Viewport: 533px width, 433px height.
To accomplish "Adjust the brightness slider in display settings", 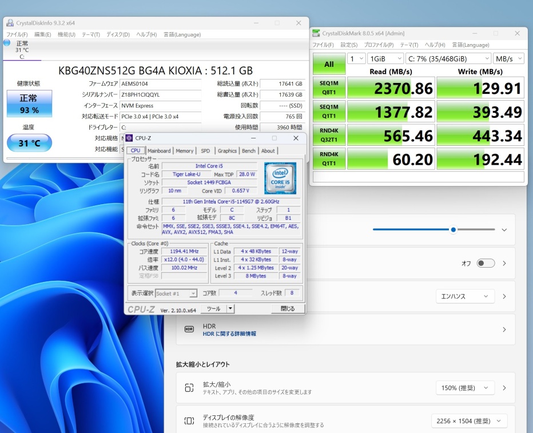I will tap(453, 229).
